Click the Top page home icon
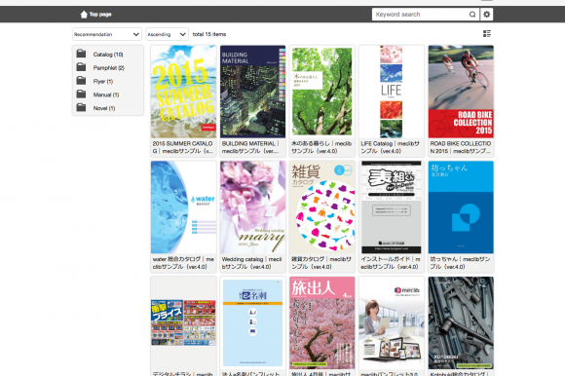Viewport: 565px width, 376px height. pyautogui.click(x=84, y=15)
